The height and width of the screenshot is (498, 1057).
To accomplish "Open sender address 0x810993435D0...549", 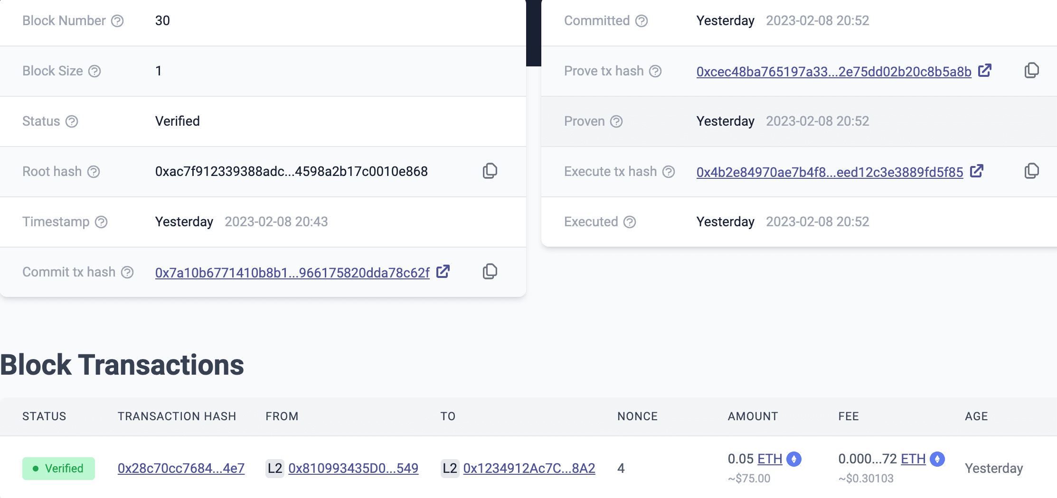I will tap(353, 469).
